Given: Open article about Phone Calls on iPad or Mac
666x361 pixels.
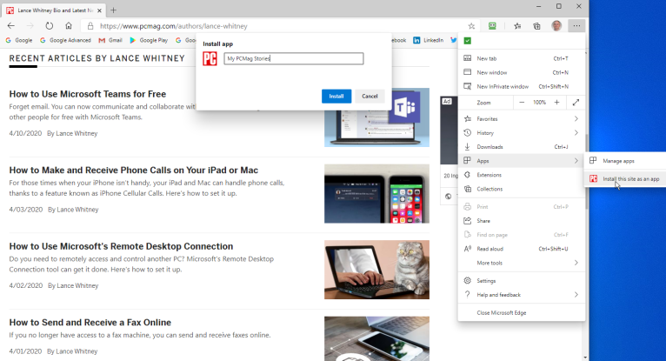Looking at the screenshot, I should point(133,170).
